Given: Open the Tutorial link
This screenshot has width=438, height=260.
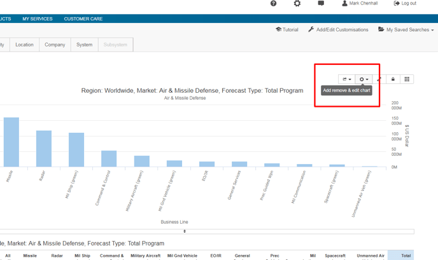Looking at the screenshot, I should [x=287, y=30].
